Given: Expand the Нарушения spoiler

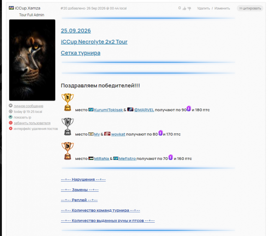Looking at the screenshot, I should coord(83,179).
